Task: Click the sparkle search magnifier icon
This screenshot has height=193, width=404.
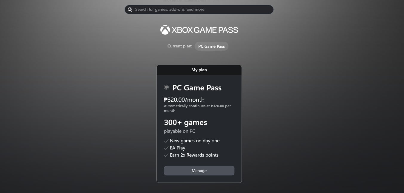Action: coord(130,10)
